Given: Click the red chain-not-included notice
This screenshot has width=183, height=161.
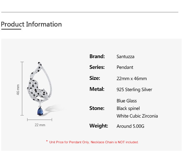Looking at the screenshot, I should click(x=93, y=142).
